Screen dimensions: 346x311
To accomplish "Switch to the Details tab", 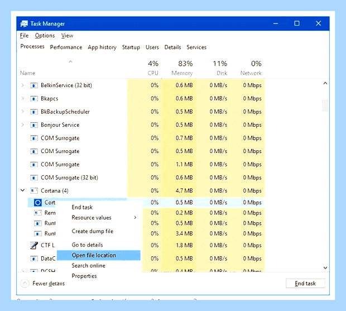I will [172, 47].
